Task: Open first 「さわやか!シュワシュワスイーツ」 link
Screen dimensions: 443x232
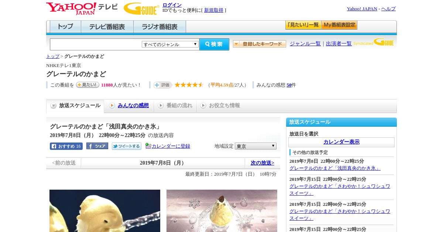Action: click(x=340, y=190)
